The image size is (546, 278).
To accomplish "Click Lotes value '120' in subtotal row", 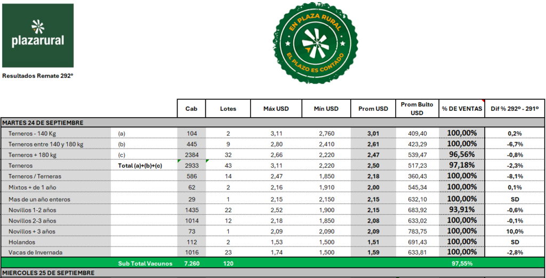I will pyautogui.click(x=228, y=264).
